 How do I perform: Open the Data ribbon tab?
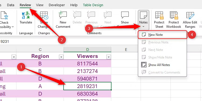click(x=11, y=5)
